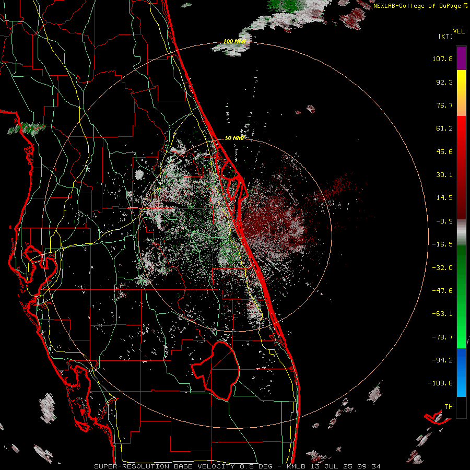
Task: Click the 76.7 legend value
Action: (x=444, y=105)
